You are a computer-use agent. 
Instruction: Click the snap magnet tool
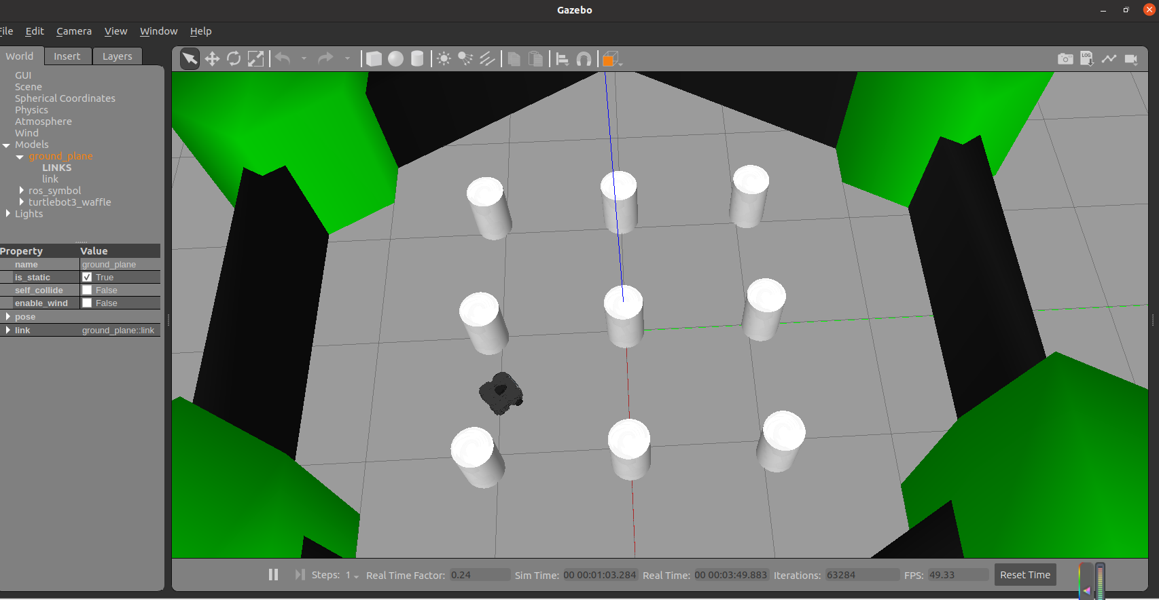pos(584,59)
